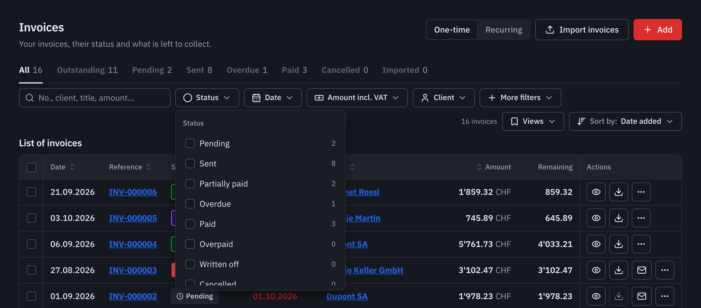View invoice INV-000005 with the eye icon

[x=596, y=218]
